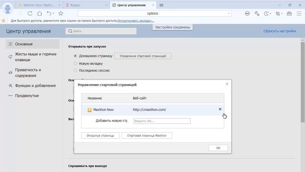Click the favorites bar star icon
305x172 pixels.
click(3, 21)
